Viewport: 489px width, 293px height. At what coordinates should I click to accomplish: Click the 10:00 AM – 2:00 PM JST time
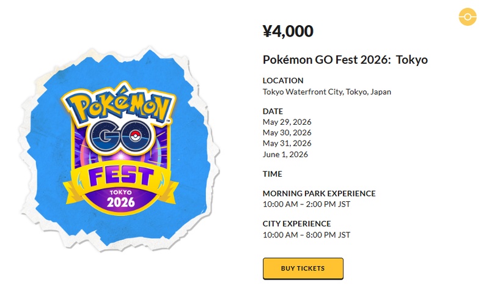(306, 204)
